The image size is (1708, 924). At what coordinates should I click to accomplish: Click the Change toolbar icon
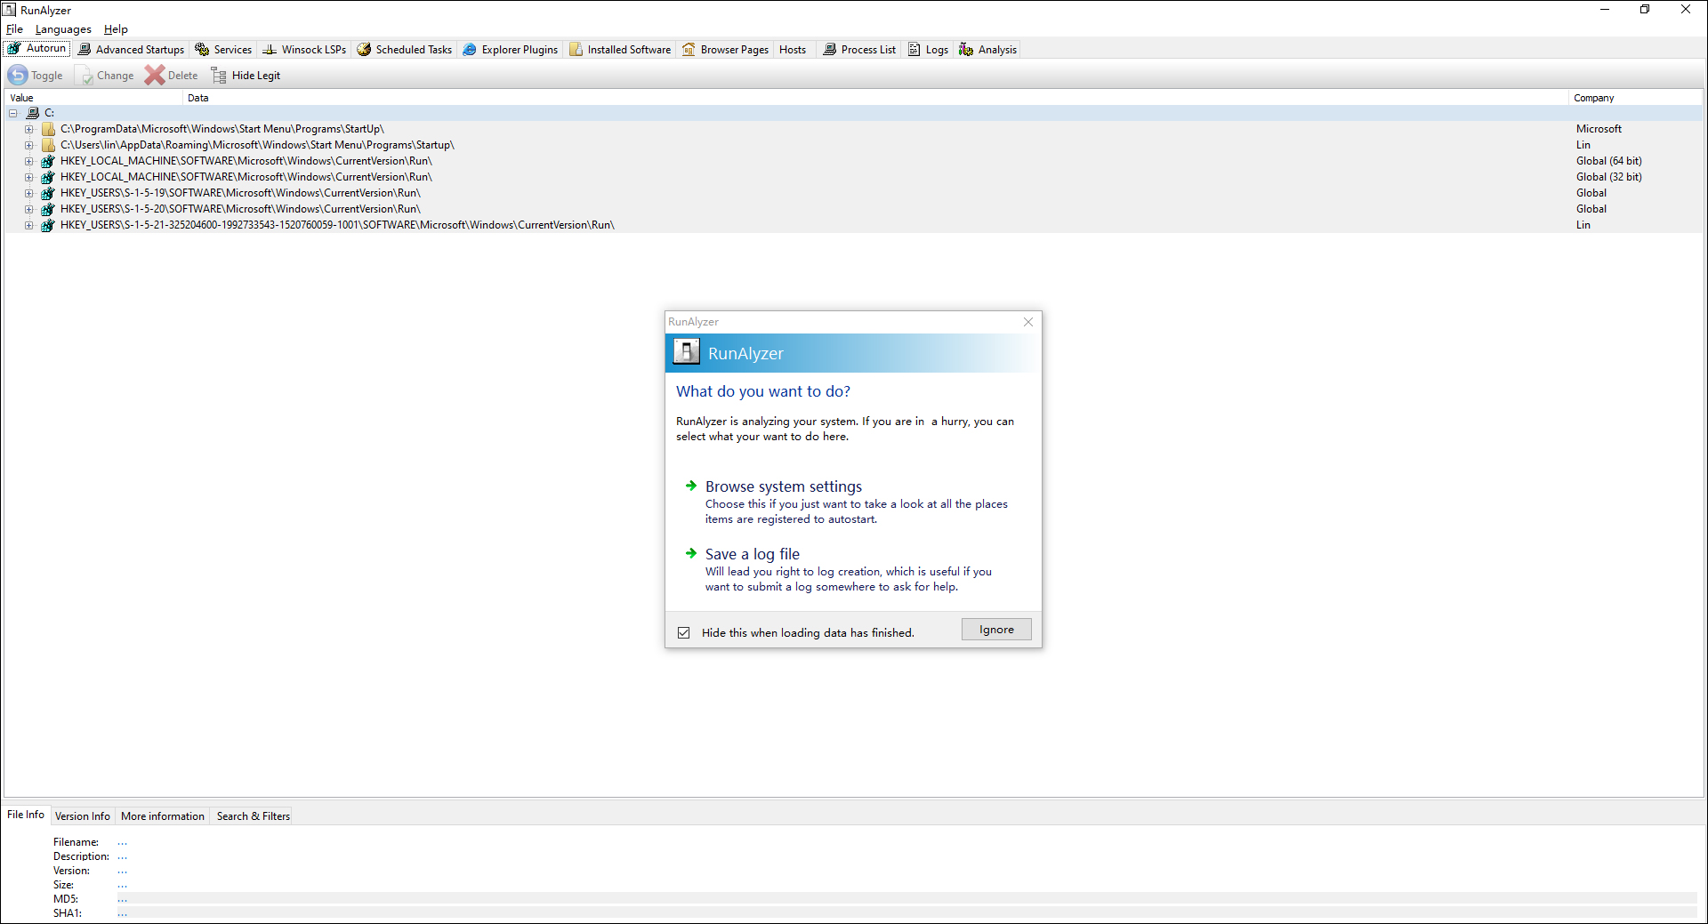(x=85, y=76)
